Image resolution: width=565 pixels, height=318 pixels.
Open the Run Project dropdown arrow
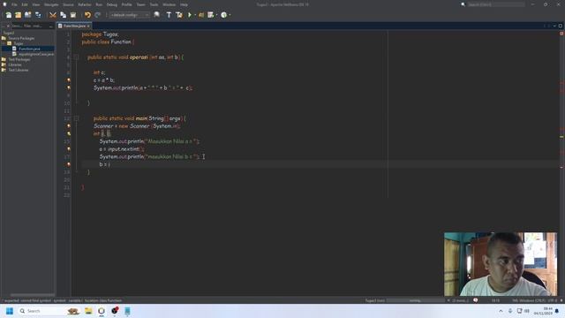click(195, 15)
